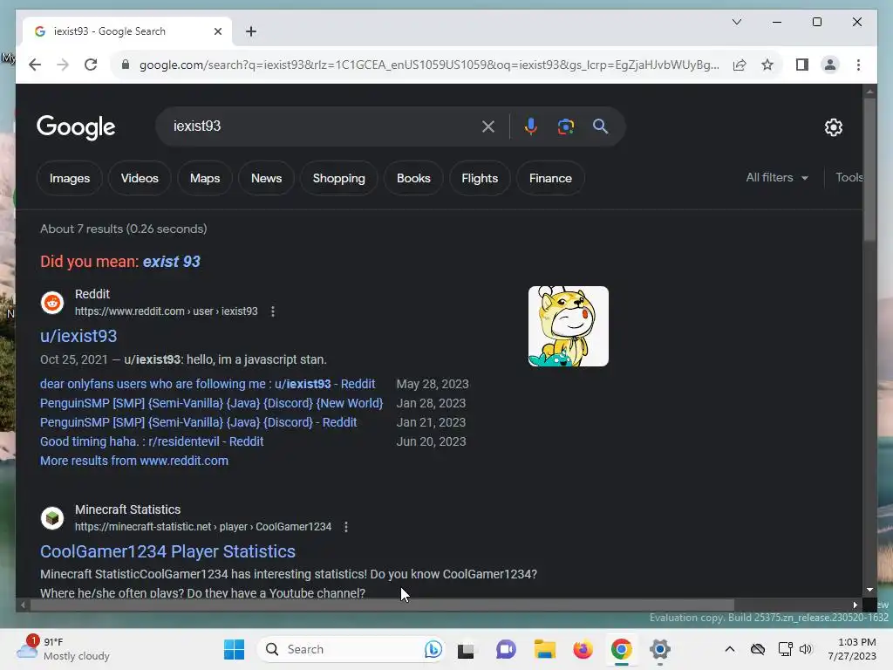Open the weather widget showing 91°F
The height and width of the screenshot is (670, 893).
tap(63, 649)
